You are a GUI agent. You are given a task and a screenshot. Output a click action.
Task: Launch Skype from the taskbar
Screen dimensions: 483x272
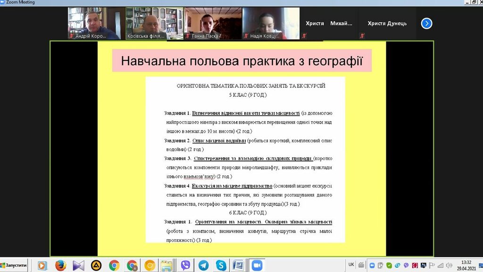coord(221,265)
